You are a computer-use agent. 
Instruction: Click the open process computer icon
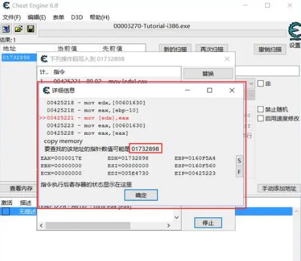[x=6, y=29]
